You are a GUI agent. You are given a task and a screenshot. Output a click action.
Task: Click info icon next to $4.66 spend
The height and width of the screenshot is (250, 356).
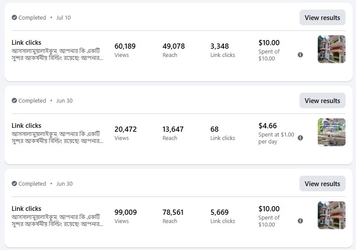pos(300,138)
